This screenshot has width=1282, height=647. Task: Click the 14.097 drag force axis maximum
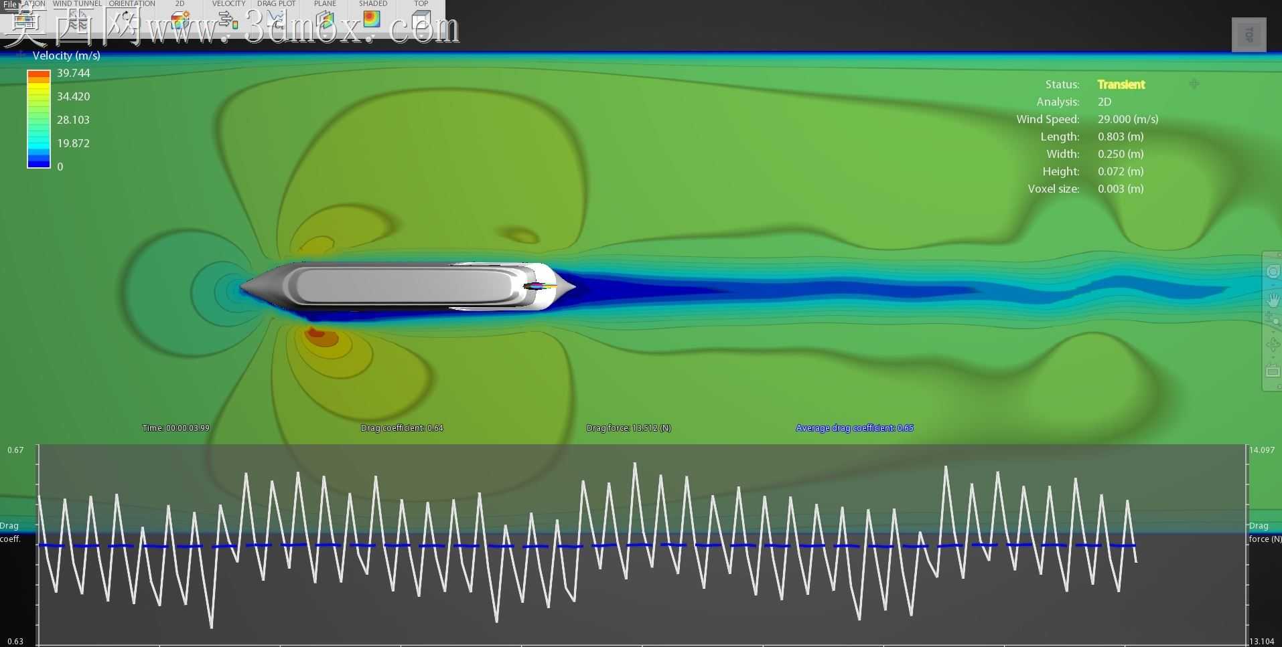(x=1262, y=450)
